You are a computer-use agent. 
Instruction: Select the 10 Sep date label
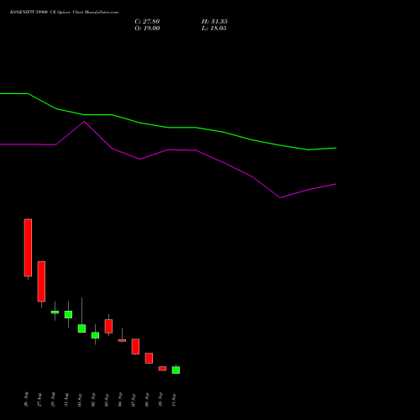coord(160,400)
